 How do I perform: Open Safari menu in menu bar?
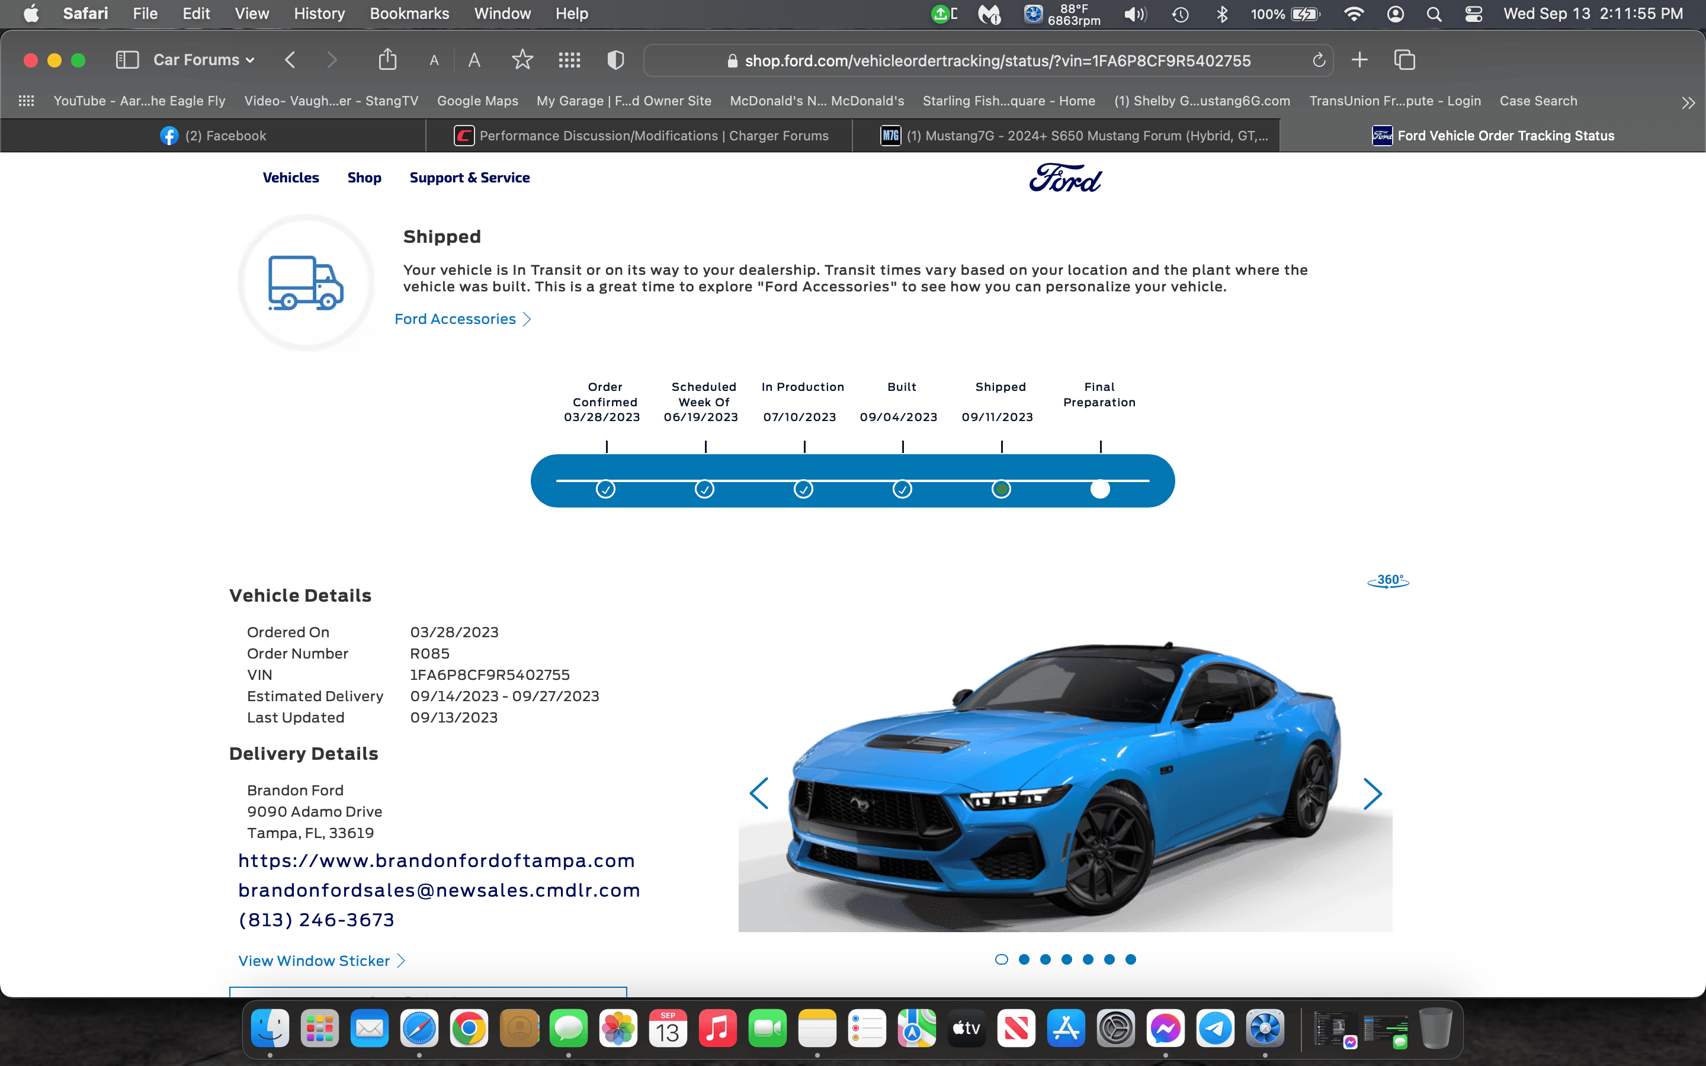pos(85,14)
